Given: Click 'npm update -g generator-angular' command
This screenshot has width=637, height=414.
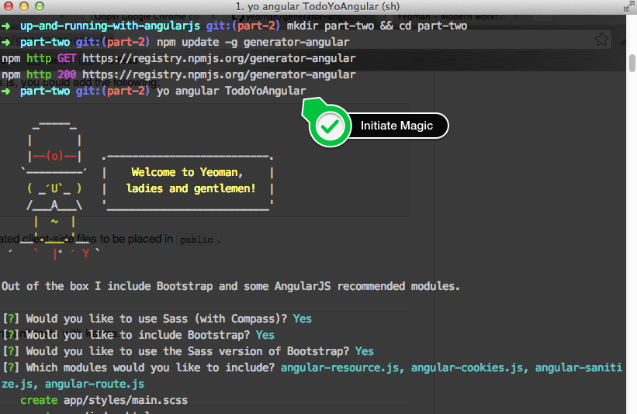Looking at the screenshot, I should (x=253, y=42).
